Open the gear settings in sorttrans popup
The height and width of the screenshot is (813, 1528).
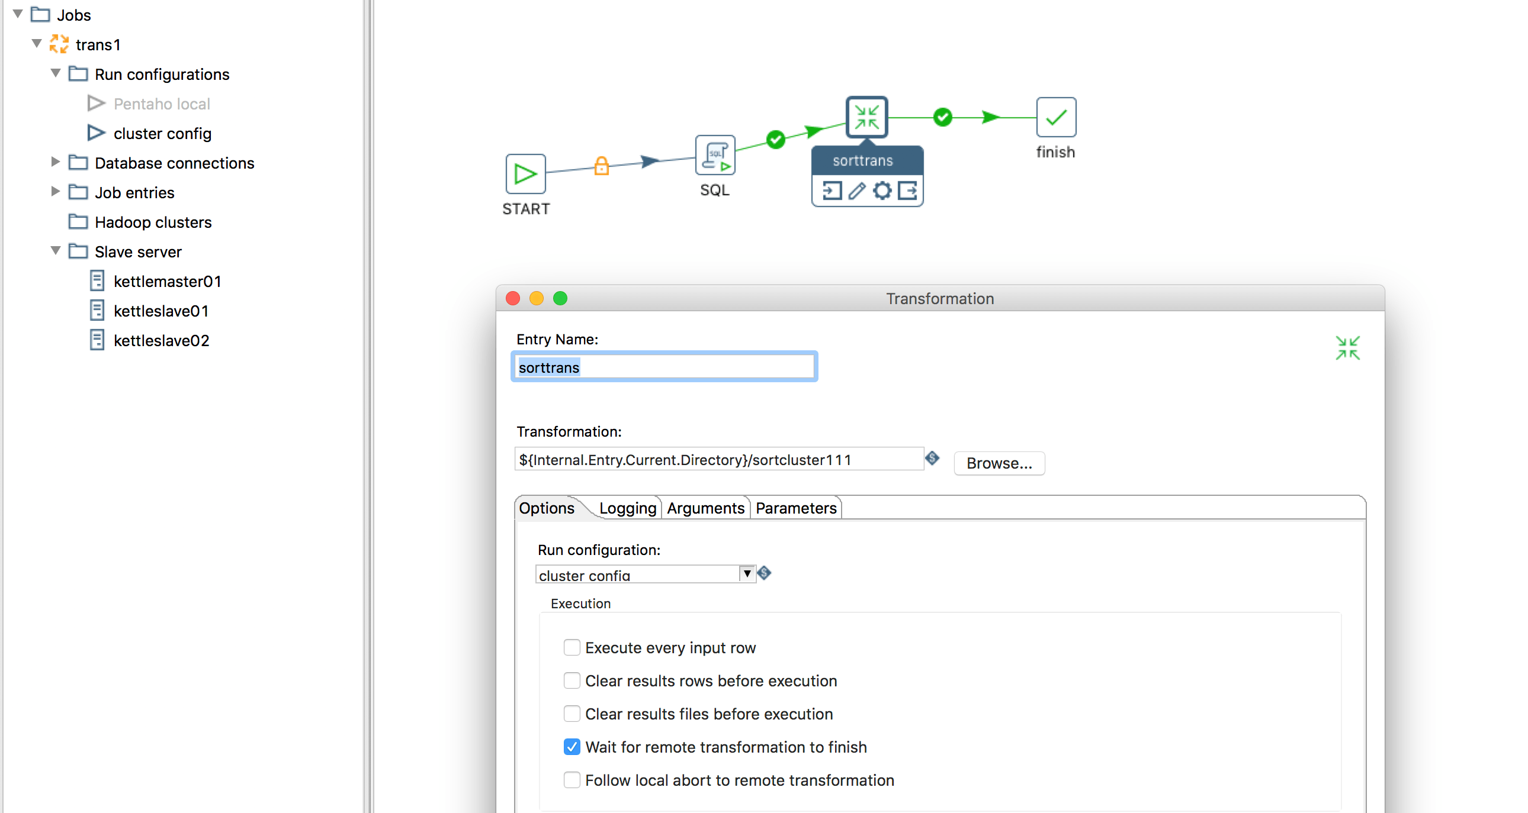pyautogui.click(x=882, y=190)
